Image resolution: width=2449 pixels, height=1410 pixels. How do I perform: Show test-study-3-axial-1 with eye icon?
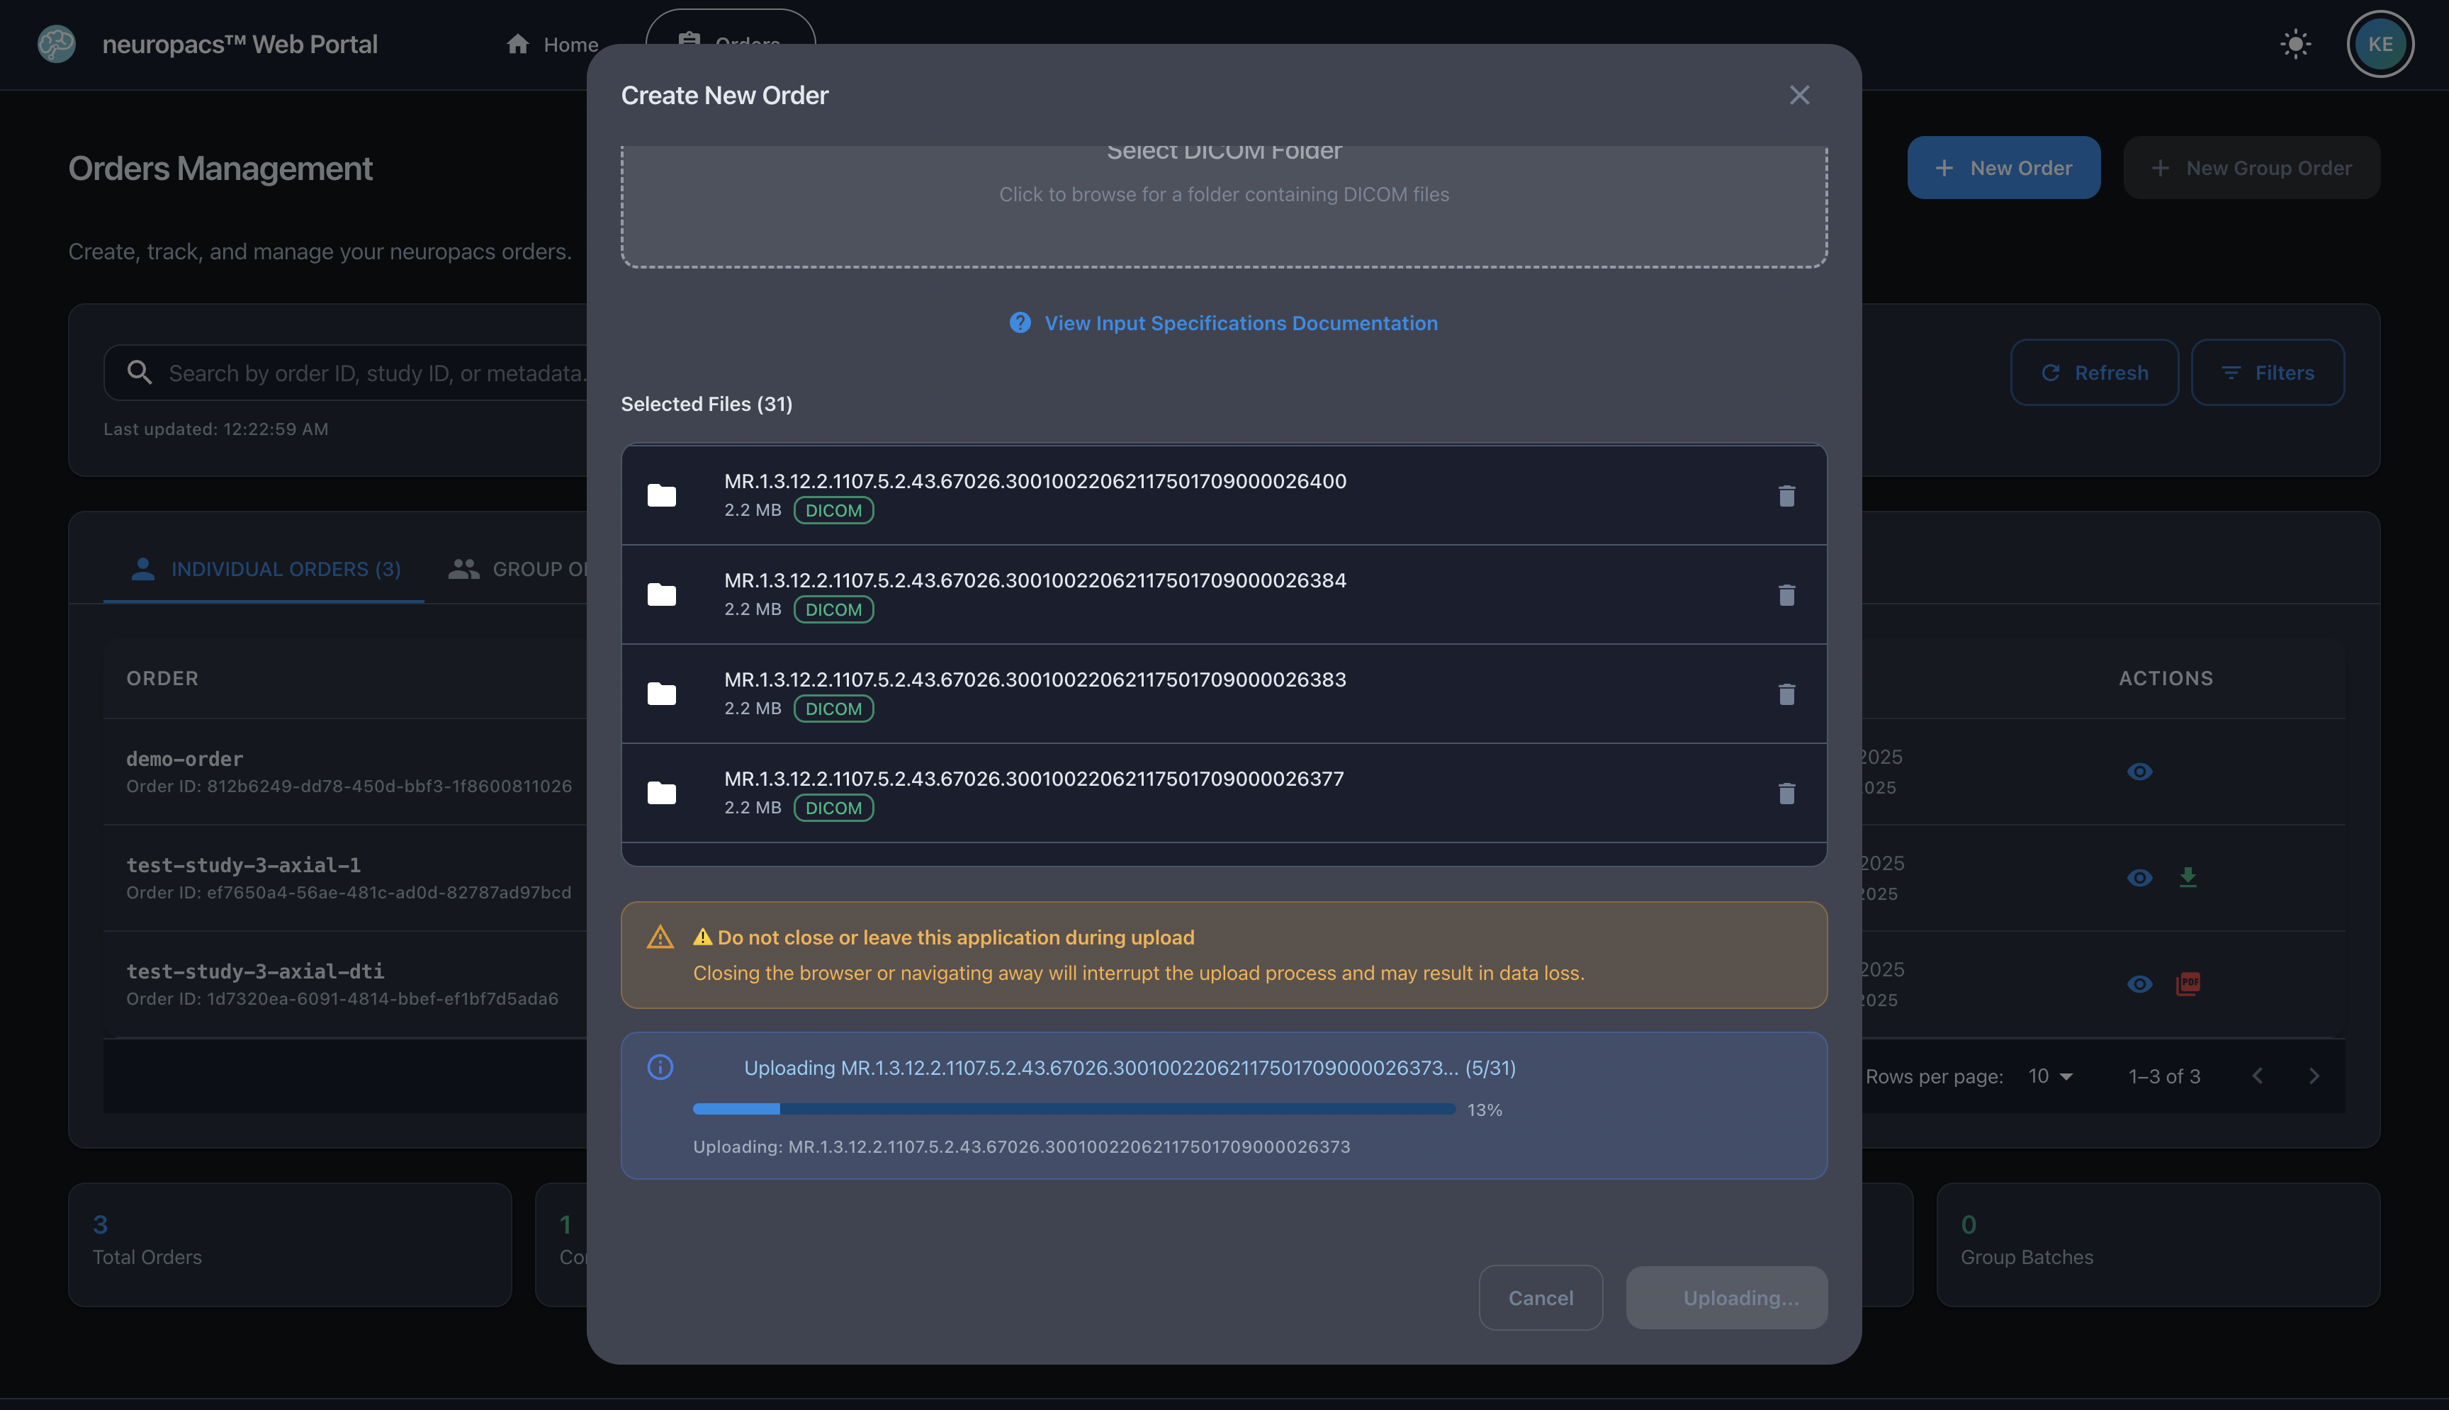pyautogui.click(x=2140, y=877)
